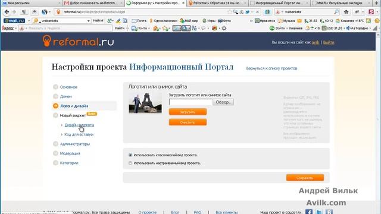Expand the Mail.ru logo dropdown arrow
The width and height of the screenshot is (381, 214).
click(x=29, y=21)
